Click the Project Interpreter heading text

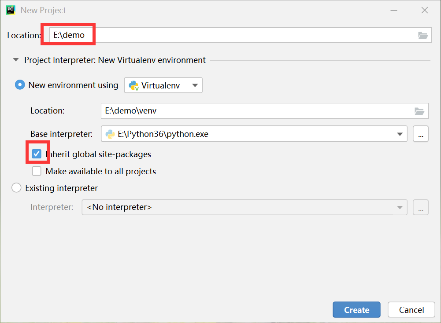click(115, 60)
